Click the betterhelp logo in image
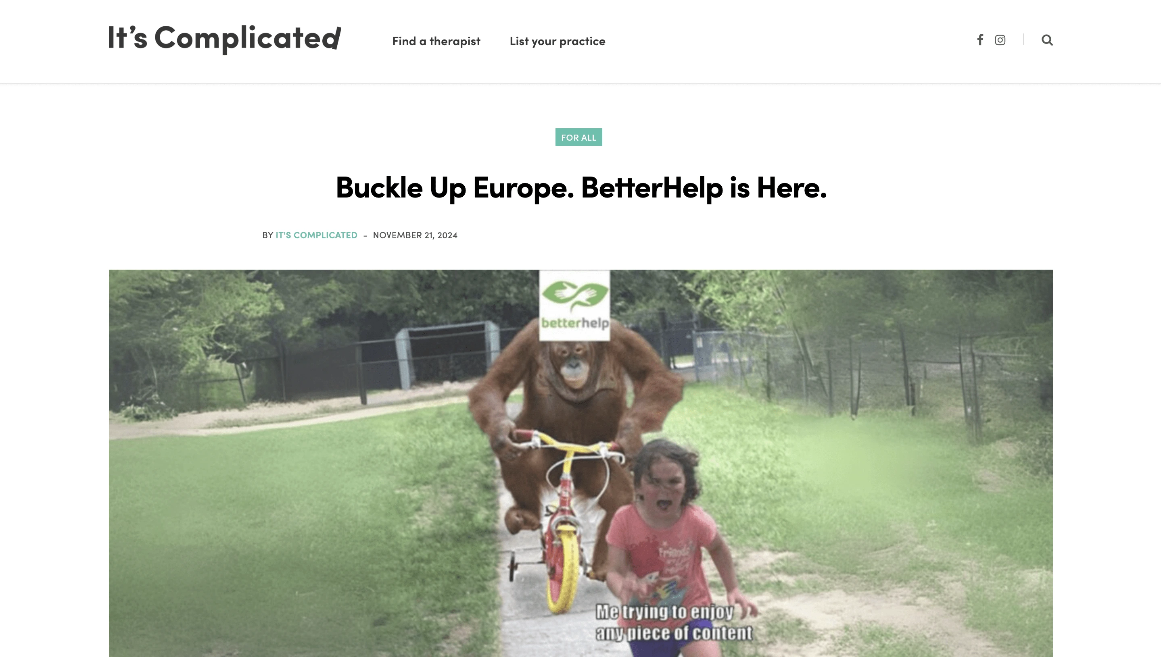Image resolution: width=1161 pixels, height=657 pixels. click(575, 306)
